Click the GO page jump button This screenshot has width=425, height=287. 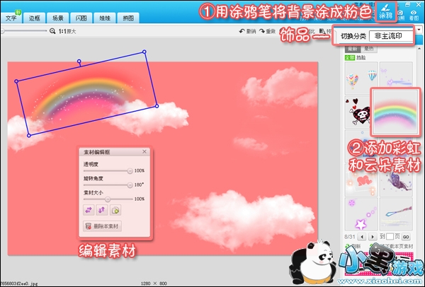(406, 237)
